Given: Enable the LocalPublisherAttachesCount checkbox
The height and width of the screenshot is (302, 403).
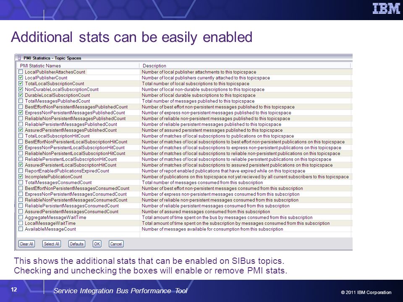Looking at the screenshot, I should [21, 72].
